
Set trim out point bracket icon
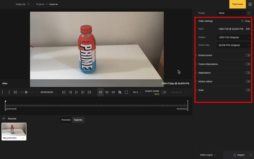click(9, 92)
